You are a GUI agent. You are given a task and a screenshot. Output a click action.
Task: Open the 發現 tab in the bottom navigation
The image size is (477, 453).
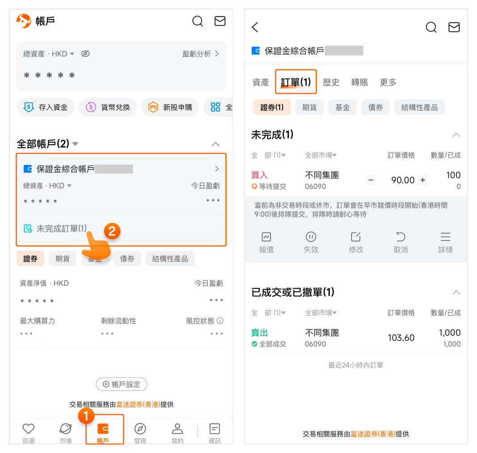point(140,432)
